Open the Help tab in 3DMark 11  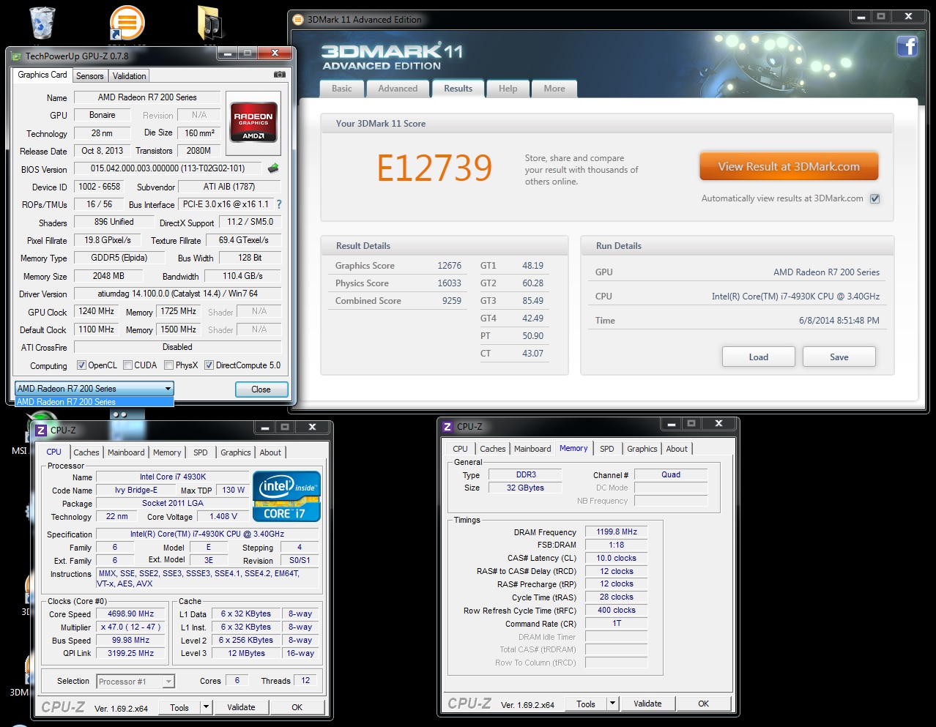(x=508, y=89)
